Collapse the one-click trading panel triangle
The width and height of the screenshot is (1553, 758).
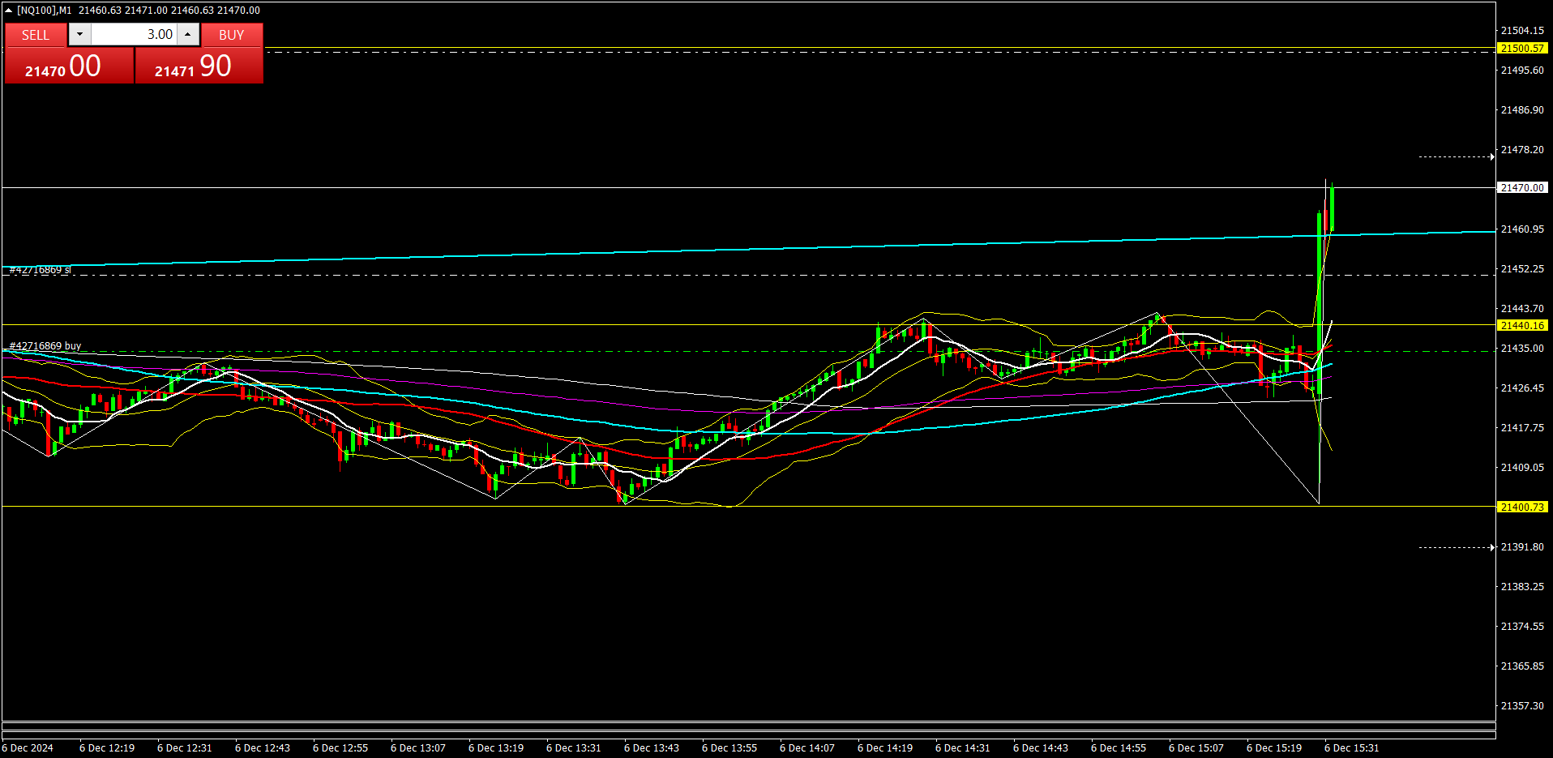pyautogui.click(x=8, y=11)
